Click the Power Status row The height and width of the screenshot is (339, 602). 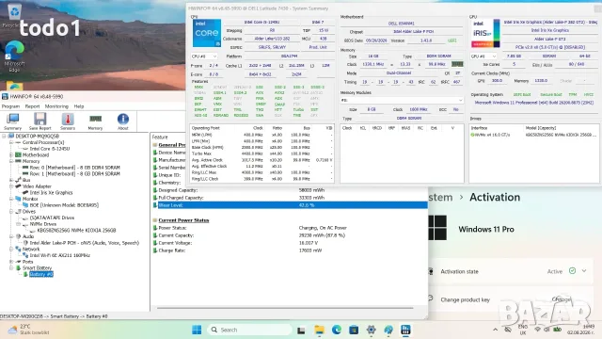(290, 228)
